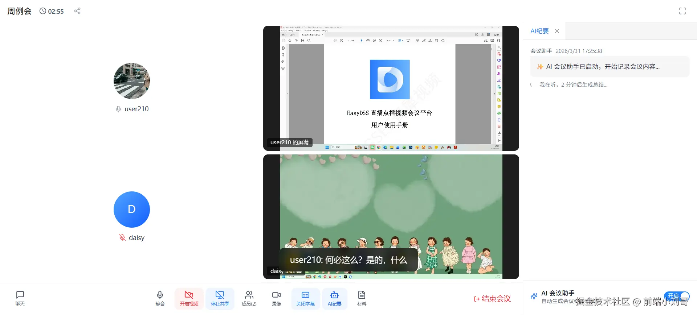
Task: Toggle the AI纪要 toolbar button
Action: tap(335, 299)
